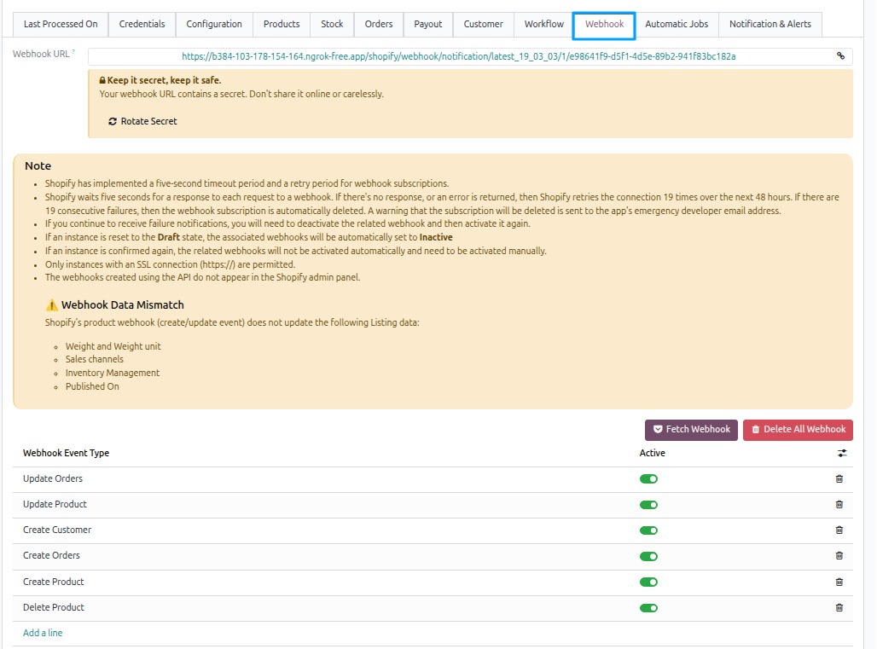Click 'Keep it secret, keep it safe.' text
Image resolution: width=877 pixels, height=649 pixels.
click(x=164, y=80)
